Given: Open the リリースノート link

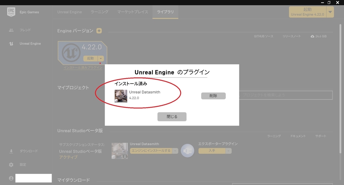Looking at the screenshot, I should 291,36.
